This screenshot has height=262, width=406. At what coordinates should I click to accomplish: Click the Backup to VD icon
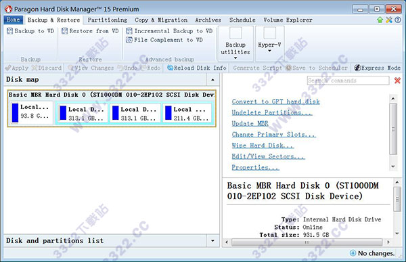(x=9, y=31)
